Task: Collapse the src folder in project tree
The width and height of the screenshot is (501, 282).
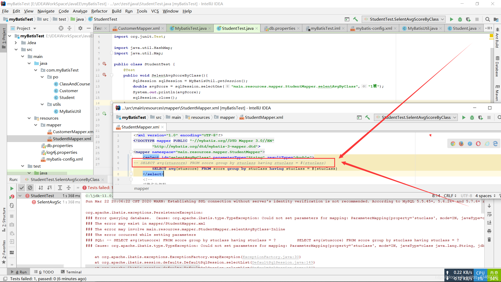Action: click(x=16, y=50)
